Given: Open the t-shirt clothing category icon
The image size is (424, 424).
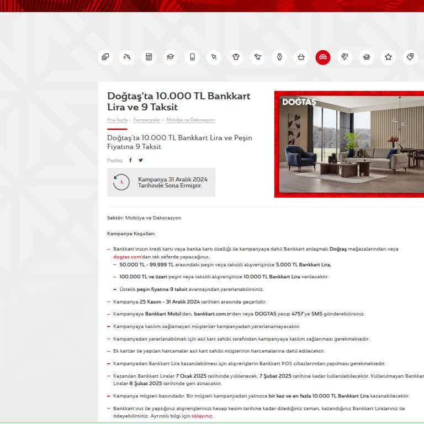Looking at the screenshot, I should (x=236, y=57).
